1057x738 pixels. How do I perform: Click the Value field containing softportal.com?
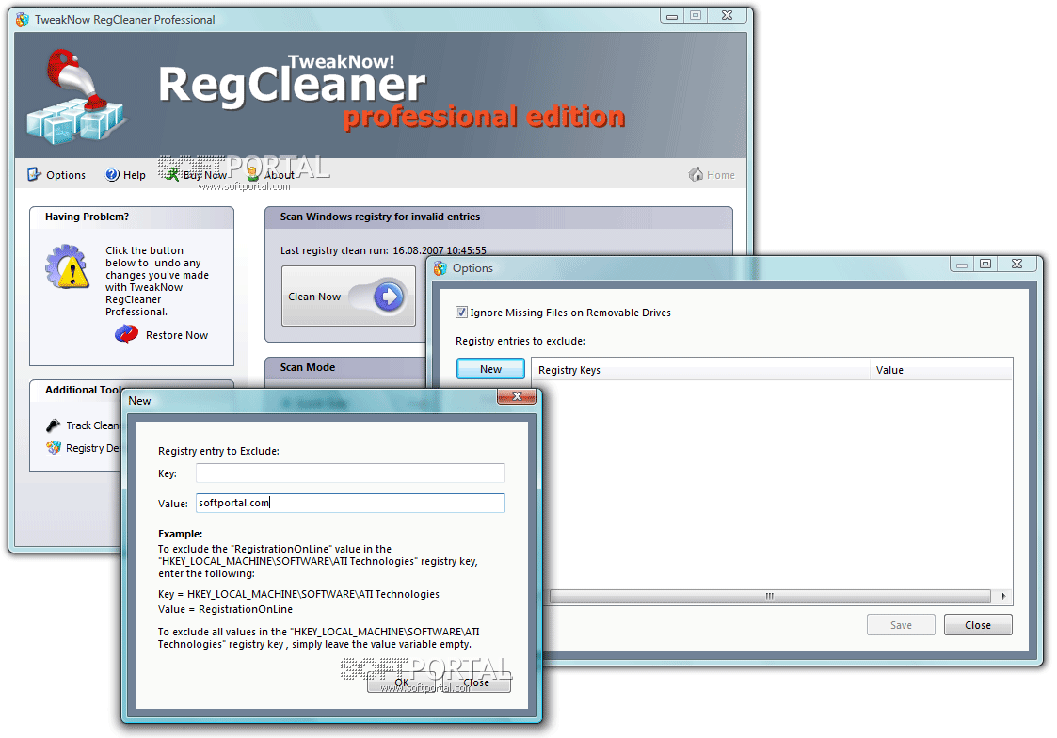tap(350, 503)
